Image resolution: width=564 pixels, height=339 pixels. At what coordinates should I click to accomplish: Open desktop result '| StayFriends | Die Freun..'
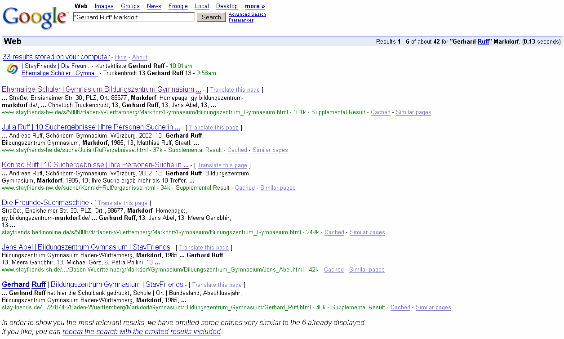click(x=56, y=66)
